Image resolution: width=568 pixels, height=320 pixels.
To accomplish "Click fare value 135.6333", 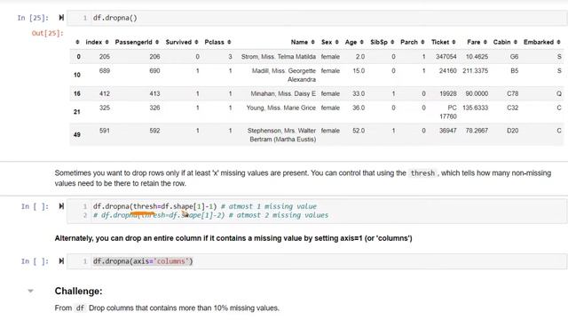I will [475, 108].
